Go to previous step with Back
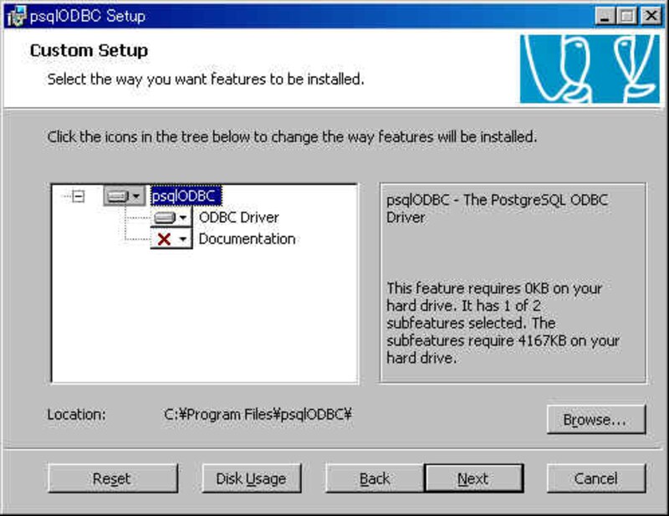 click(375, 478)
